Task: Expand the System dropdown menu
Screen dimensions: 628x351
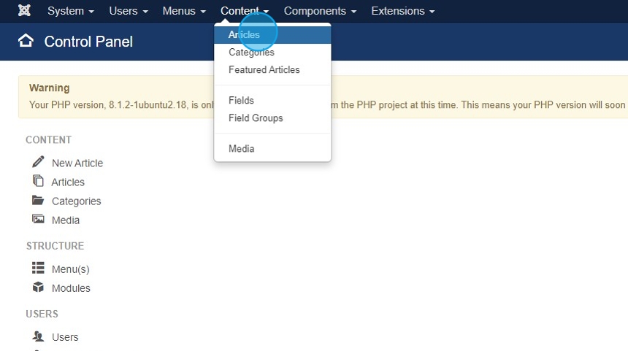Action: pyautogui.click(x=71, y=11)
